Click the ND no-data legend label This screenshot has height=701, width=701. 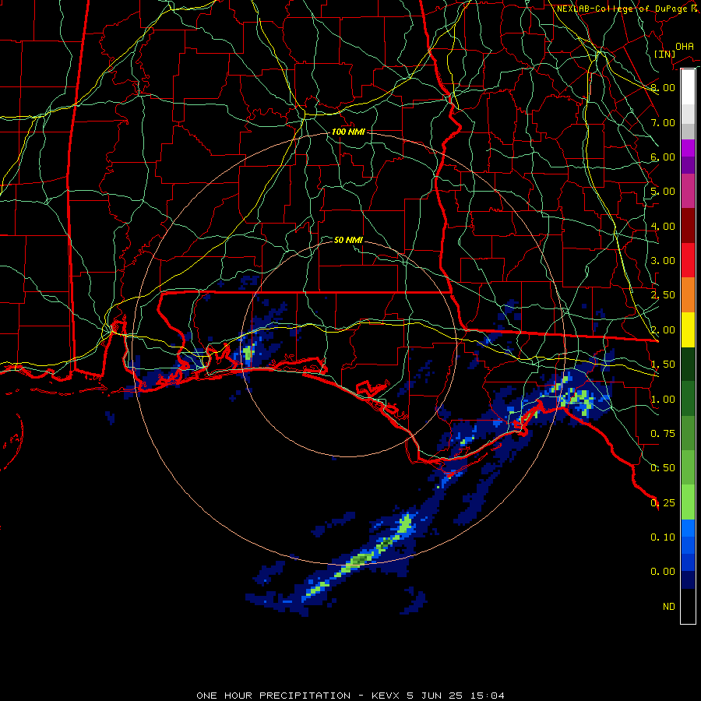pos(669,607)
